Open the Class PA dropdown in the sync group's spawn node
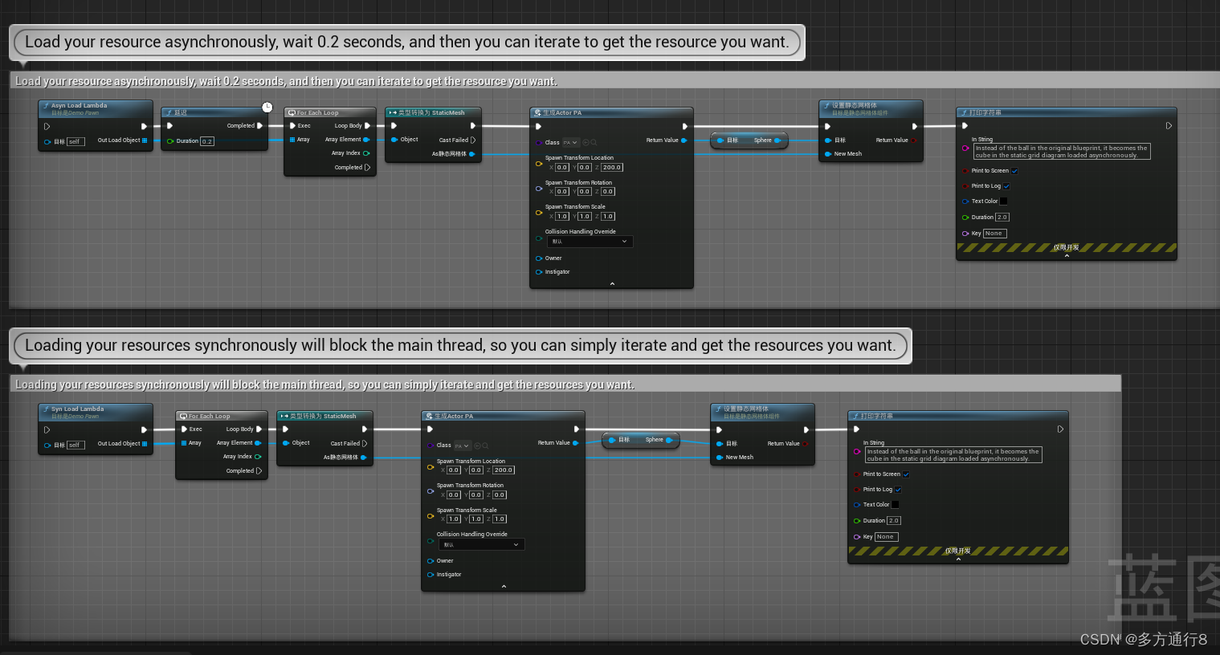The height and width of the screenshot is (655, 1220). tap(462, 445)
